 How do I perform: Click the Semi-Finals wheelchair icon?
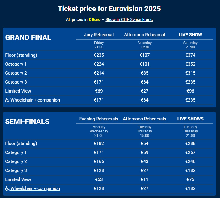(7, 188)
